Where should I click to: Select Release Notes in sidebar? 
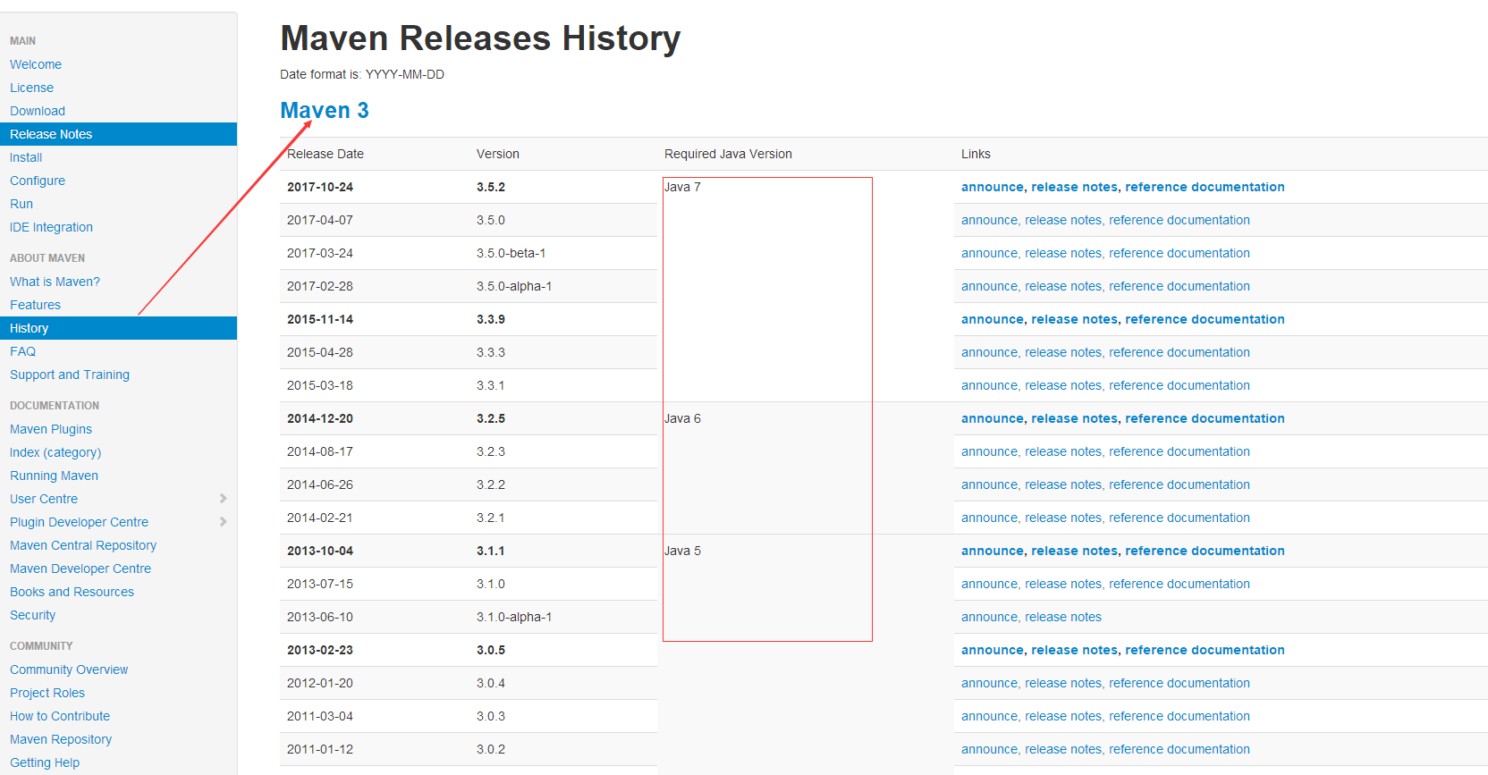(x=118, y=134)
